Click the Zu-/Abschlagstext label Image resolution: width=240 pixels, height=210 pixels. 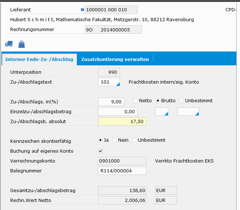pyautogui.click(x=31, y=82)
